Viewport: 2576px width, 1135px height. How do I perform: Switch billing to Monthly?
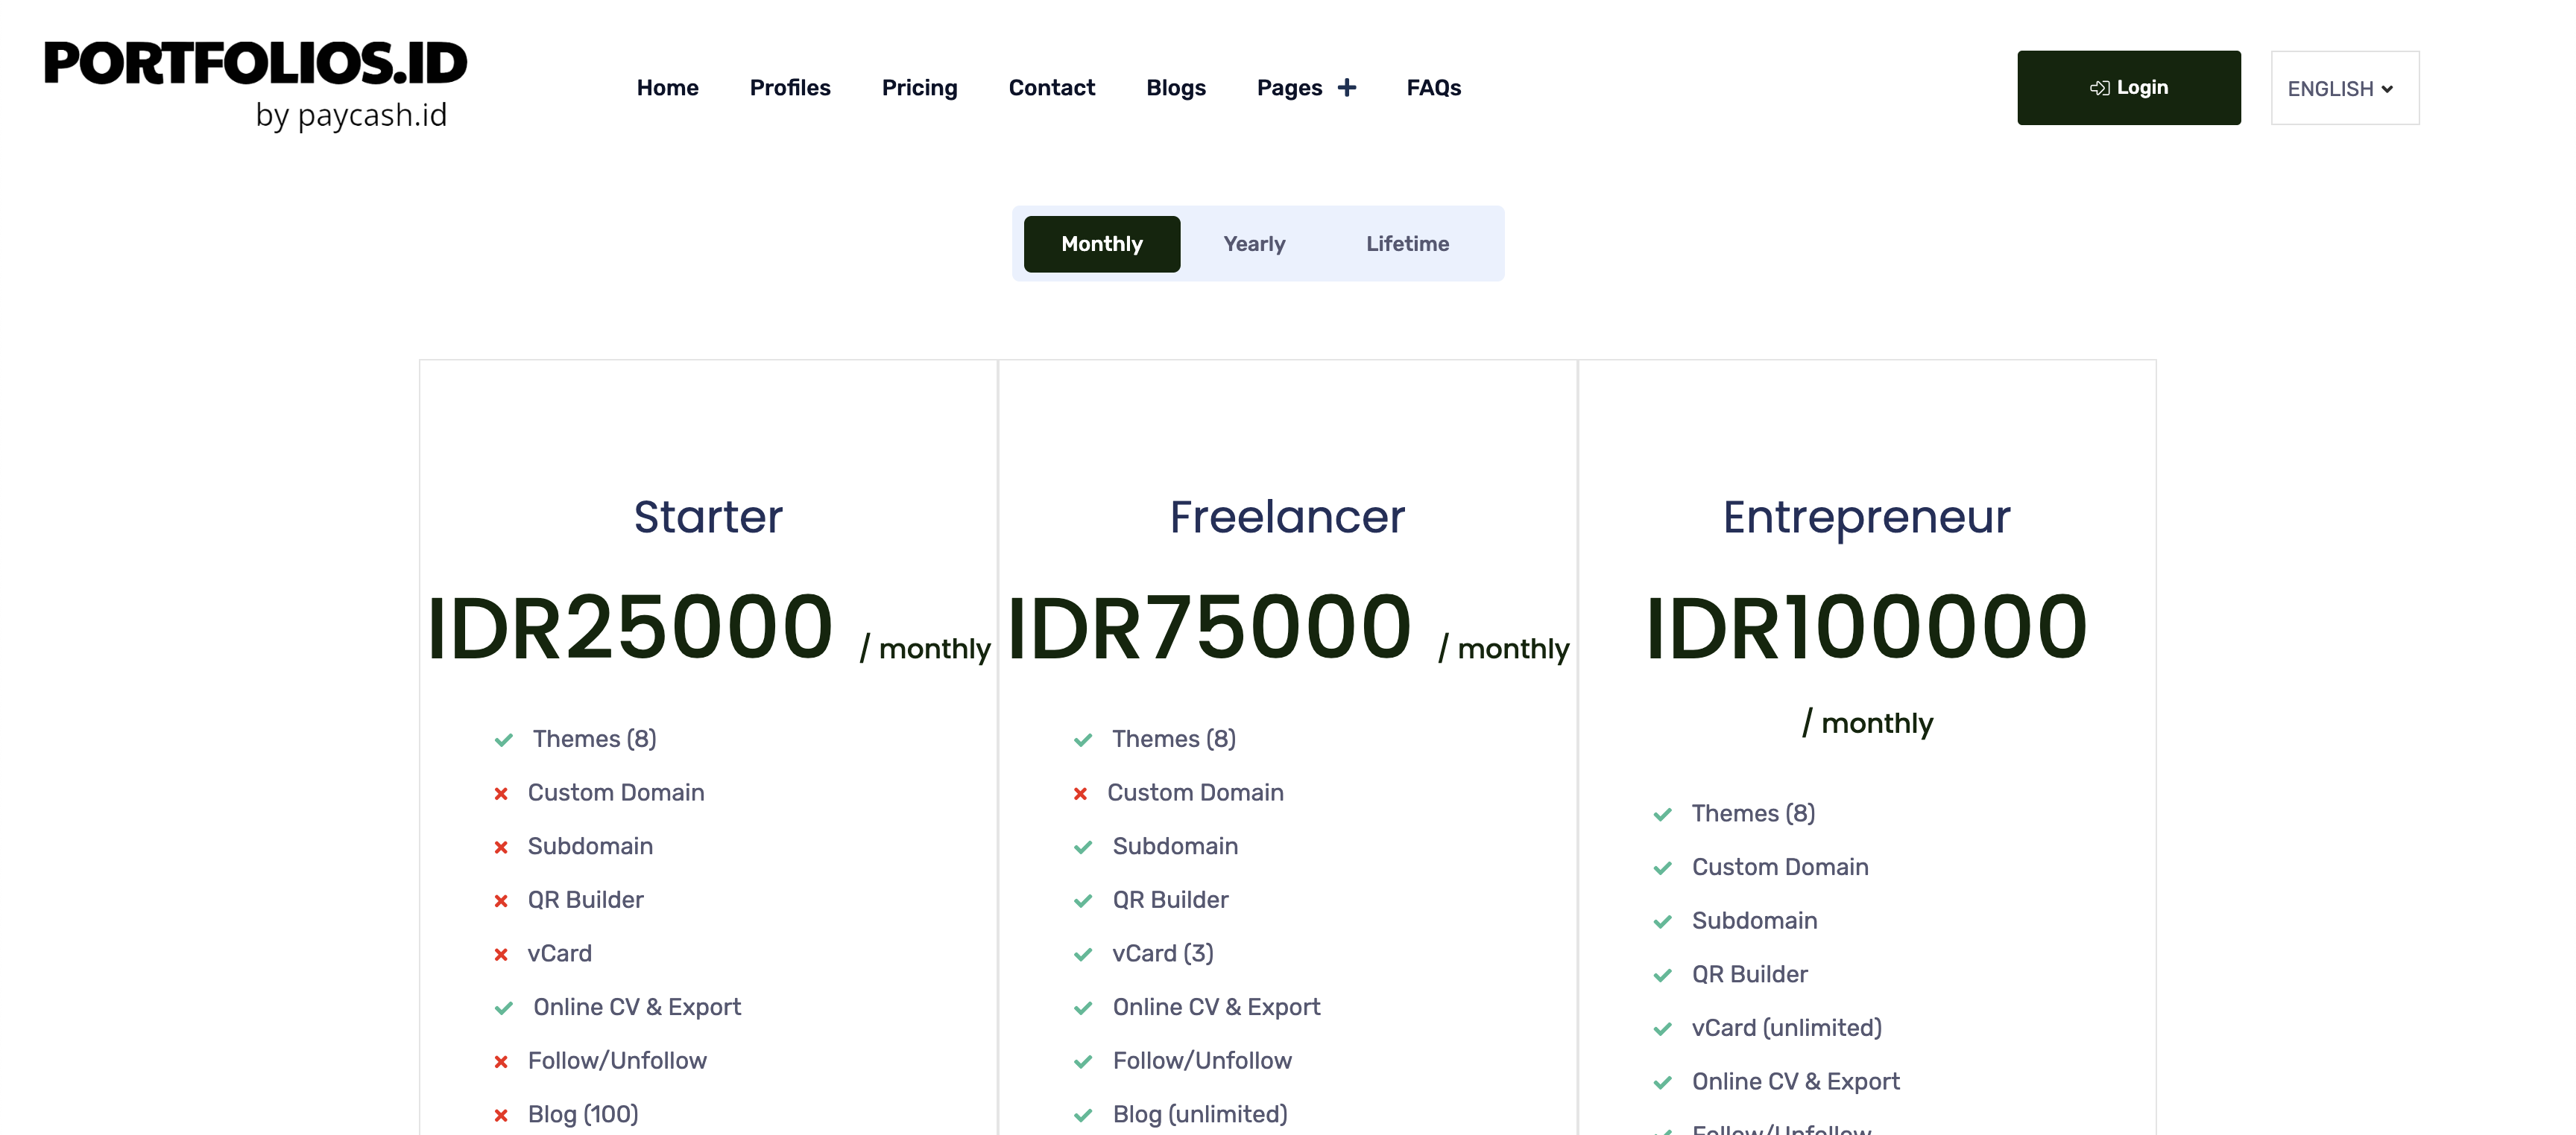(1101, 244)
